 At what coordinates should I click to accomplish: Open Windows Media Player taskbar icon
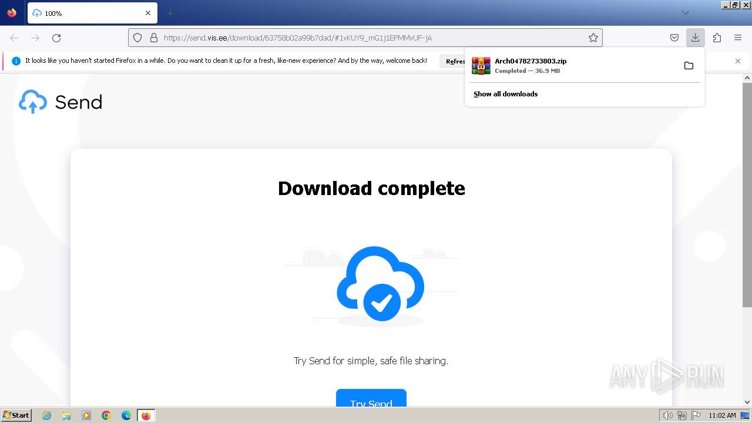86,415
